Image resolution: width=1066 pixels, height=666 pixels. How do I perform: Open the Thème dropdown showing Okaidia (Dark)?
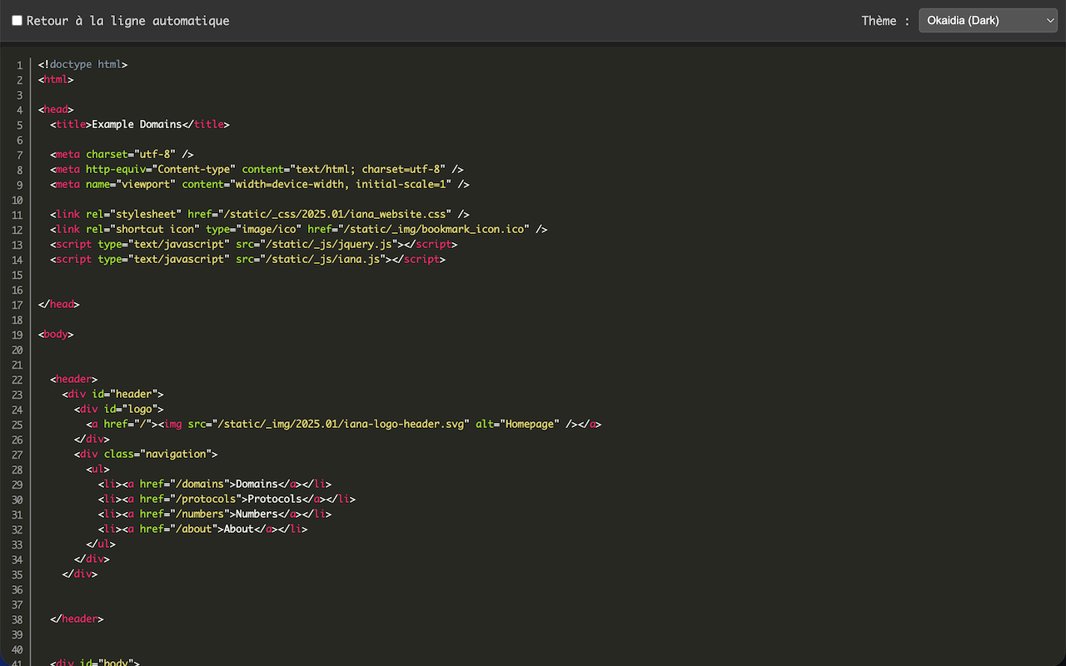(988, 21)
